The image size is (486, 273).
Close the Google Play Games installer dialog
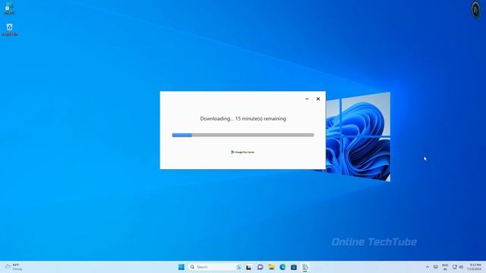tap(318, 99)
